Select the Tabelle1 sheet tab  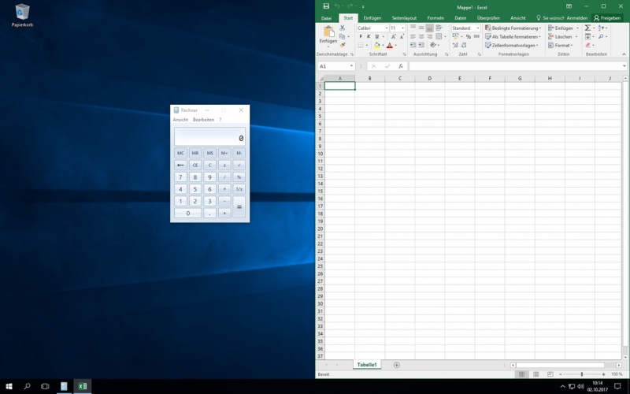click(x=367, y=365)
